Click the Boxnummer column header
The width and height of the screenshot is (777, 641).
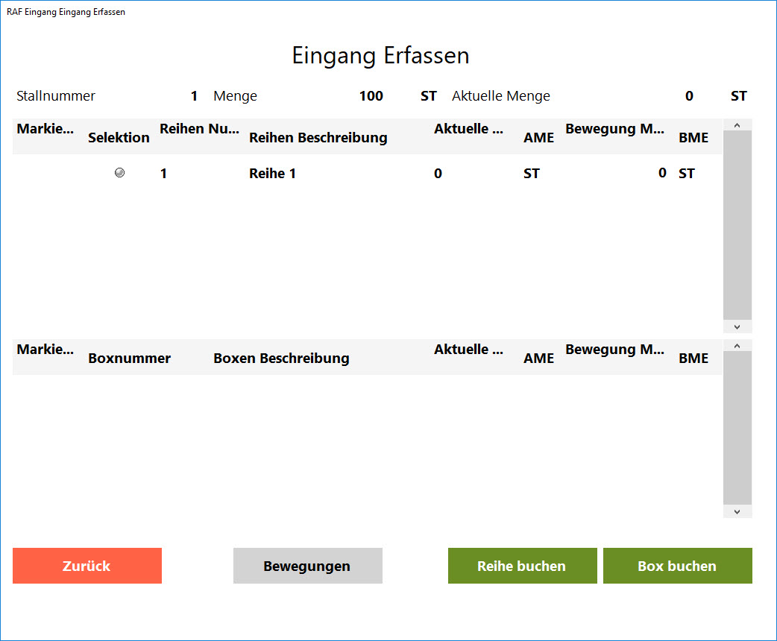tap(129, 359)
